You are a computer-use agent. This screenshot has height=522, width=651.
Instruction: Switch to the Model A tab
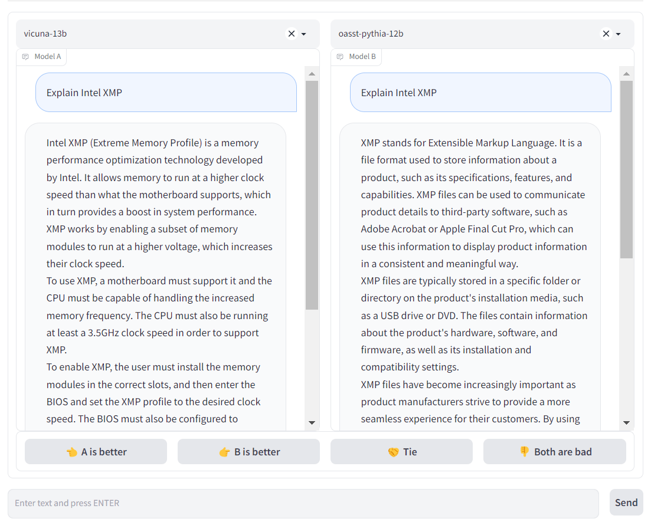click(41, 56)
